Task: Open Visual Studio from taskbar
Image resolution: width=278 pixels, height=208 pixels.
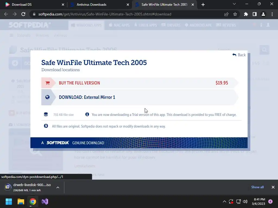Action: [45, 201]
